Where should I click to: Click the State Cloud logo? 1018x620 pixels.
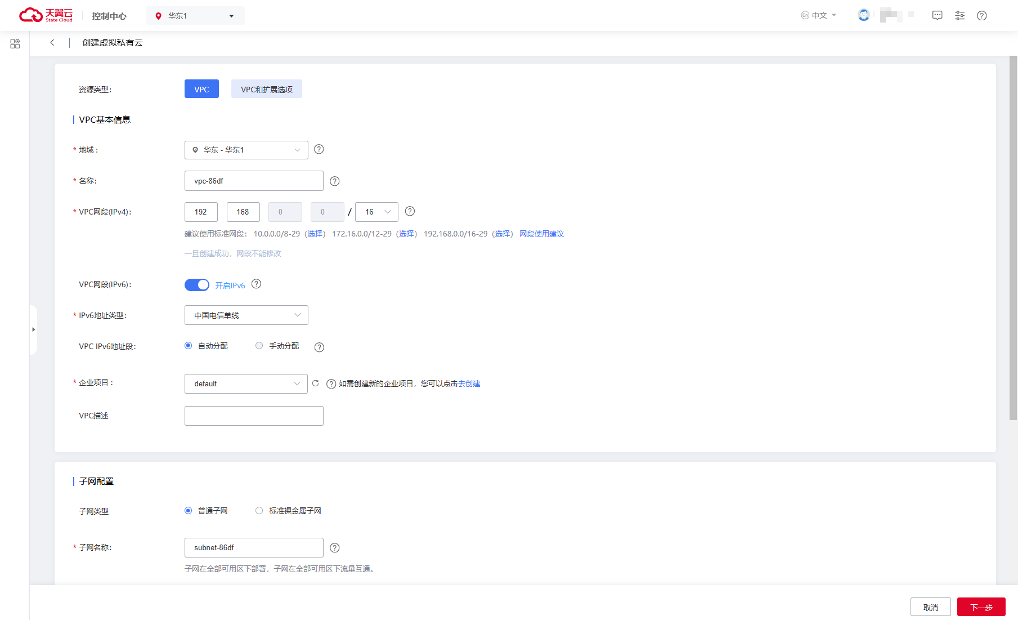point(46,15)
